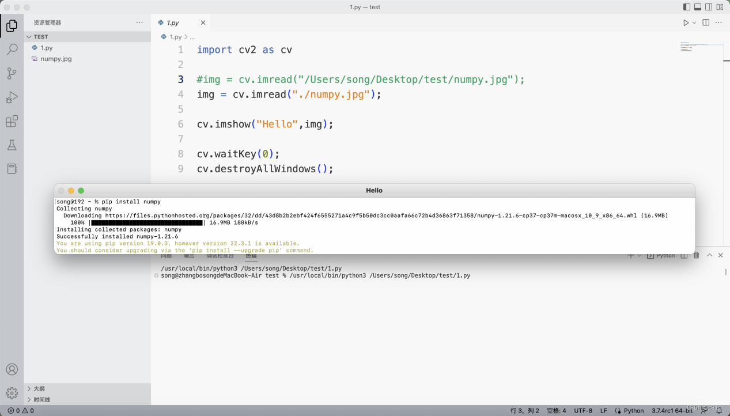730x416 pixels.
Task: Close the 1.py editor tab
Action: (x=203, y=22)
